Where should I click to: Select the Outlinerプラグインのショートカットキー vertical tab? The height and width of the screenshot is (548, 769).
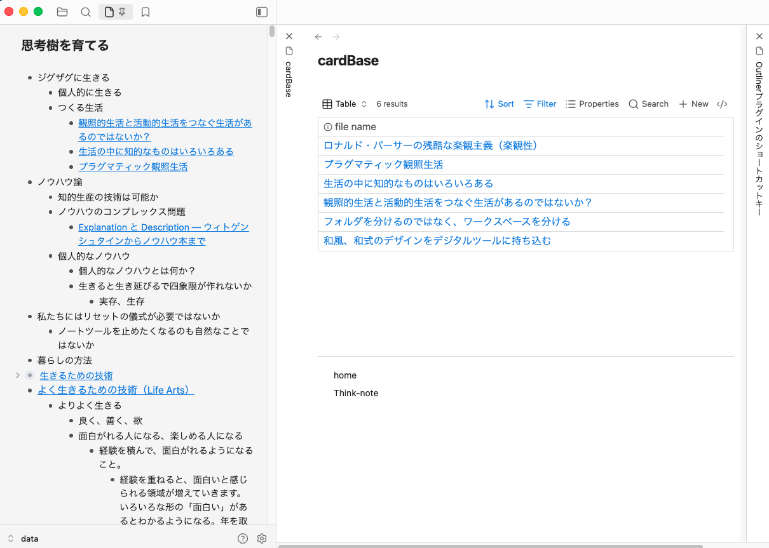coord(759,139)
